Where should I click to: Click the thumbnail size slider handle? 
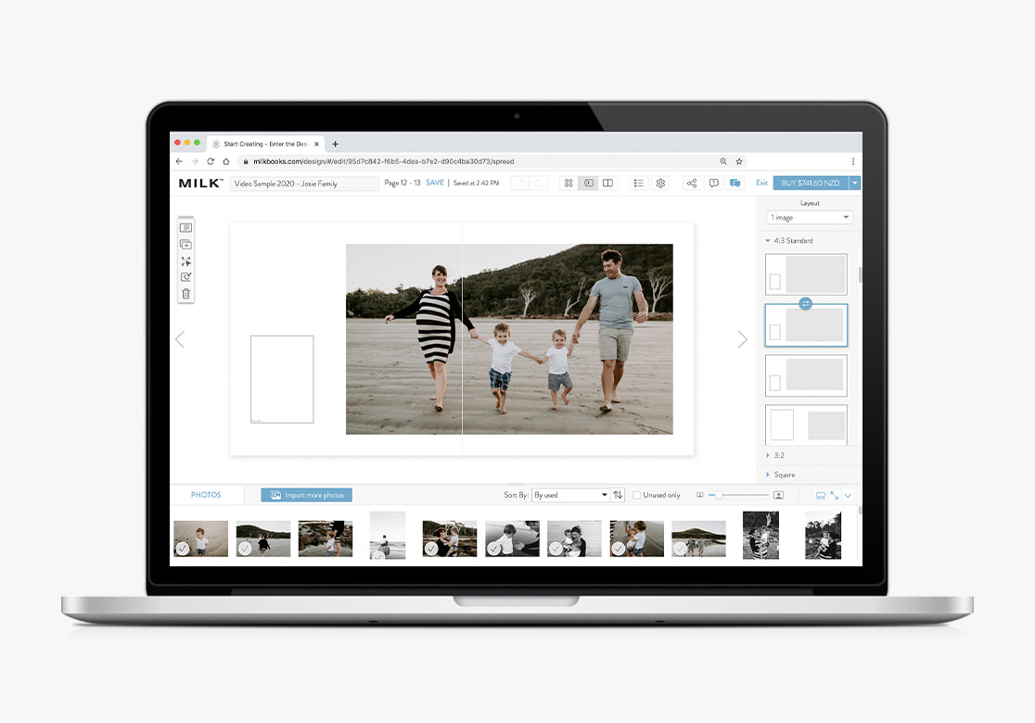(x=718, y=495)
